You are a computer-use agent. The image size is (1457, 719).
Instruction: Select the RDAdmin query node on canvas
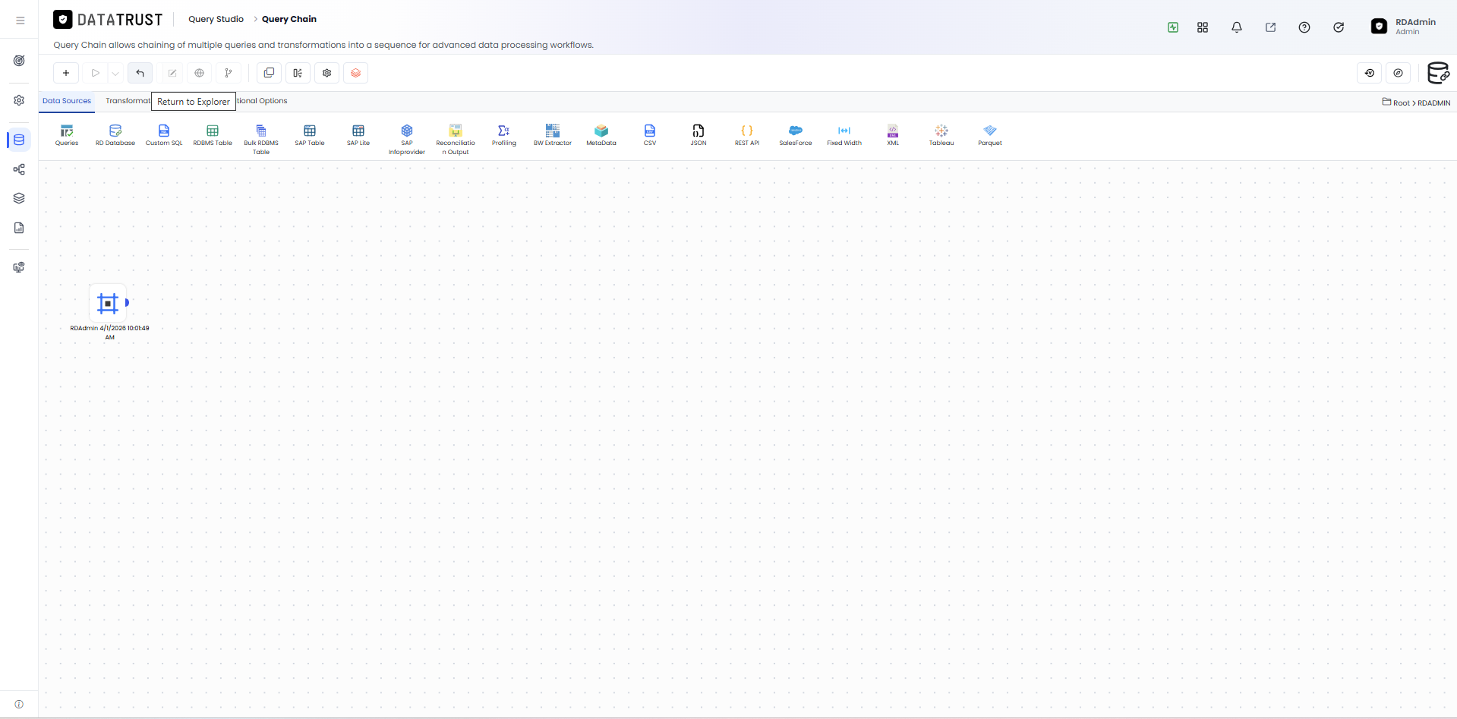[109, 304]
